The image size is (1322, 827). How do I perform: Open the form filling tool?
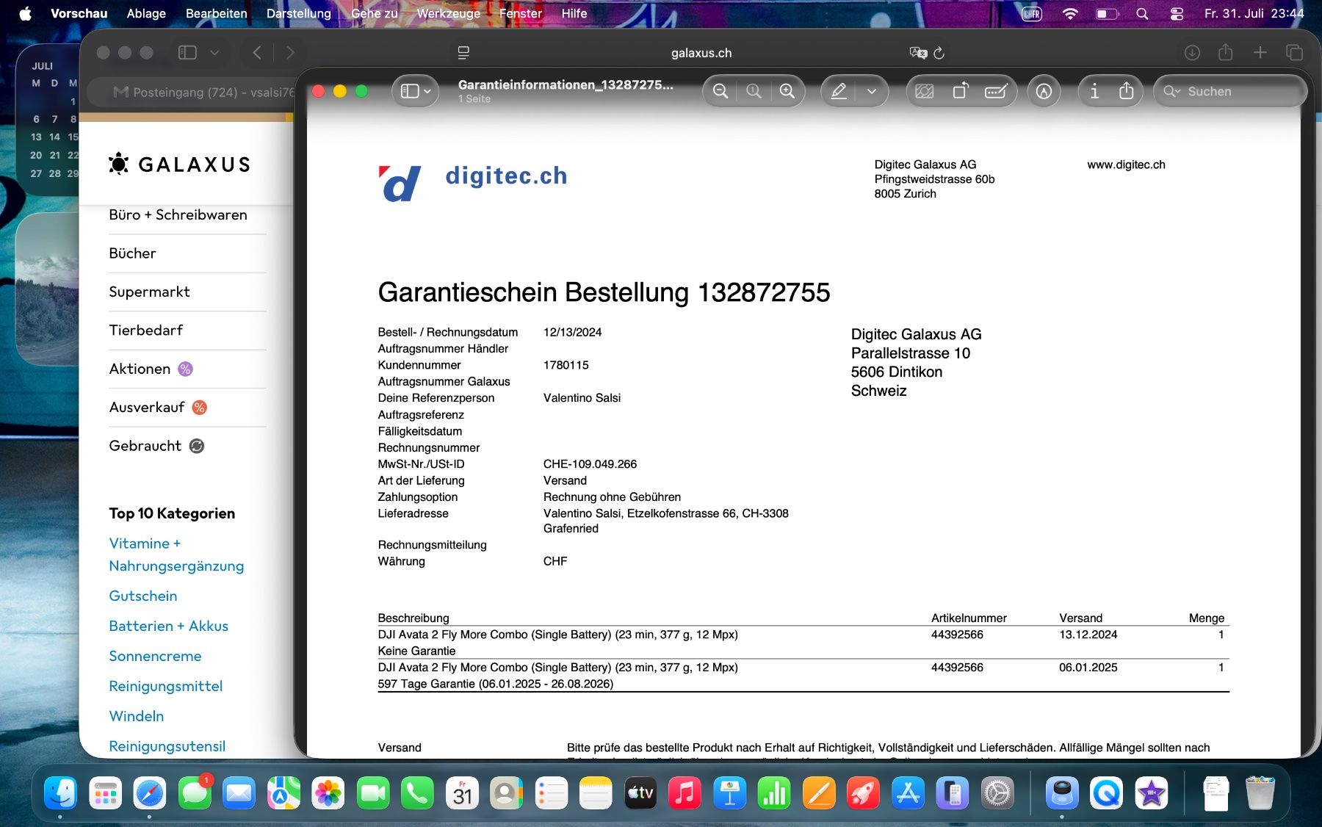996,91
